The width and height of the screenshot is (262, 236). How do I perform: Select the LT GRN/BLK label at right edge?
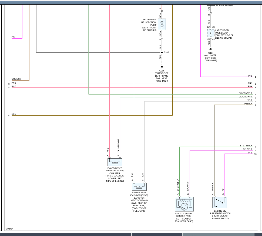246,146
